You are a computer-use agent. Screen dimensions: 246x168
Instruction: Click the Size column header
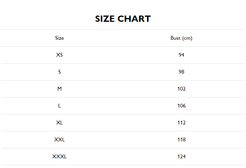tap(59, 38)
